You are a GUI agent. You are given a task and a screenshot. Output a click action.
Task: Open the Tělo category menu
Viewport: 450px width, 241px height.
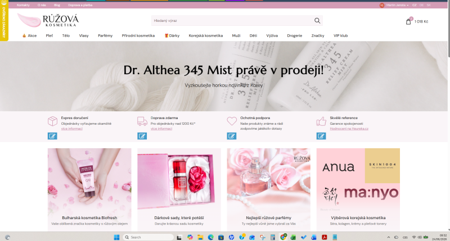[x=66, y=36]
